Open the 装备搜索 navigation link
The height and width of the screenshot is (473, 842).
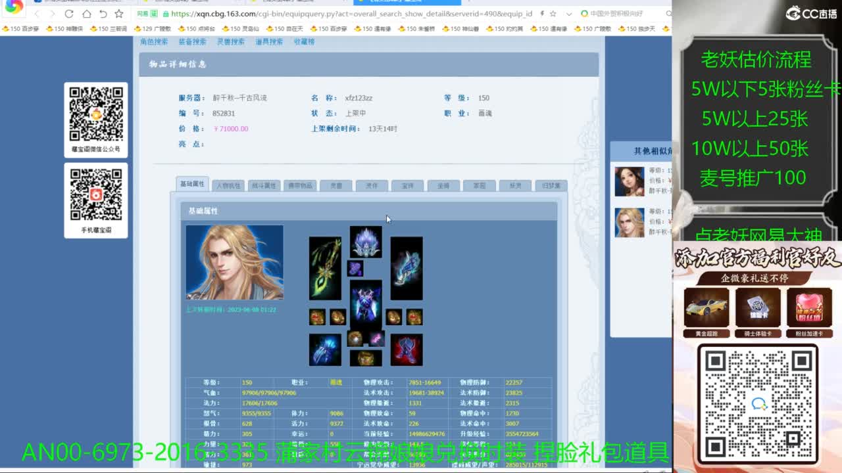pyautogui.click(x=192, y=41)
